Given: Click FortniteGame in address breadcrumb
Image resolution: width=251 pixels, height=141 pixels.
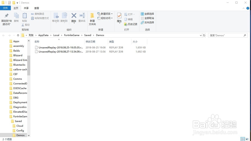Looking at the screenshot, I should click(x=72, y=35).
